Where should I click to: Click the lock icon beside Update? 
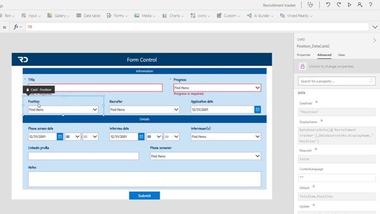click(x=313, y=205)
